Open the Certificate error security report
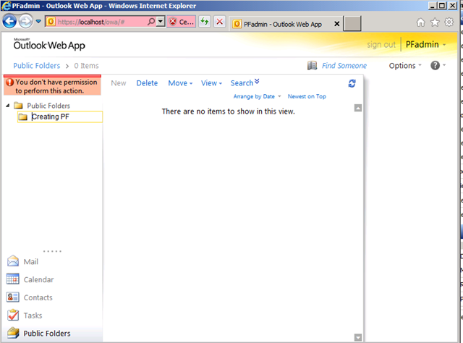463x343 pixels. click(x=182, y=22)
